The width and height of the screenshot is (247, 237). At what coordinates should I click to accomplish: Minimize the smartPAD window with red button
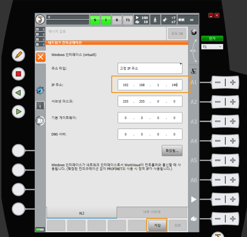(x=211, y=16)
